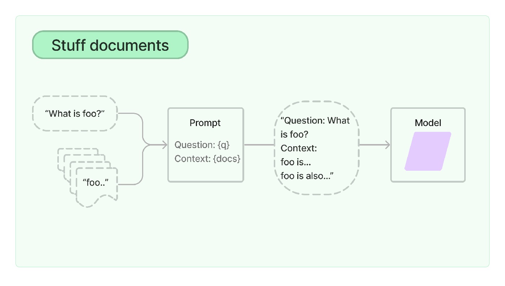This screenshot has width=505, height=286.
Task: Click the "Stuff documents" title badge
Action: point(110,45)
